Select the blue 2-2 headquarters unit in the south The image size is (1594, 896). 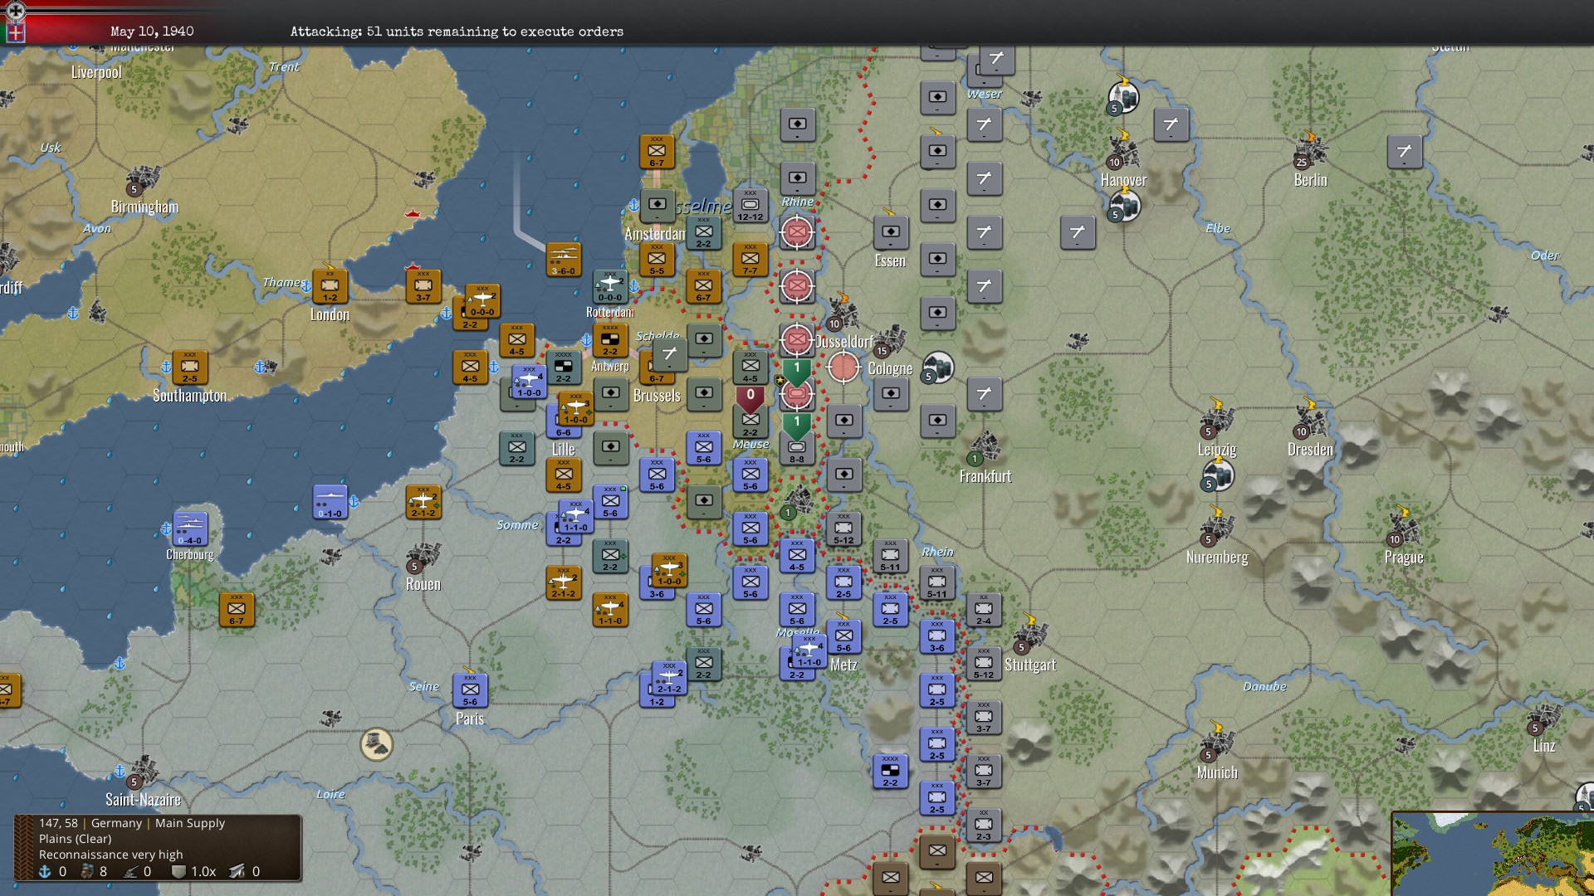click(x=890, y=772)
